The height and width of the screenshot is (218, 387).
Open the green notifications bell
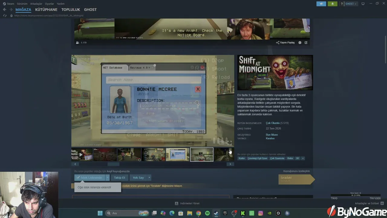333,4
